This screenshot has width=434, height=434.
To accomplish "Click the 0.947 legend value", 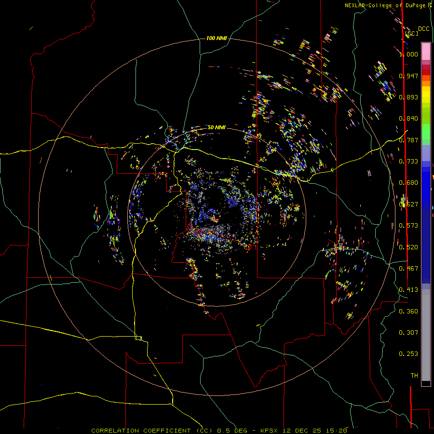I will pos(408,76).
